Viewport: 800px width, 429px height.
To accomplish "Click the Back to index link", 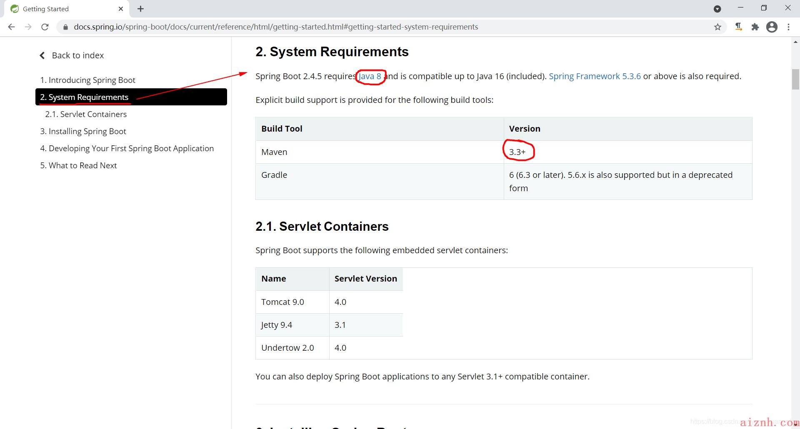I will (x=78, y=55).
